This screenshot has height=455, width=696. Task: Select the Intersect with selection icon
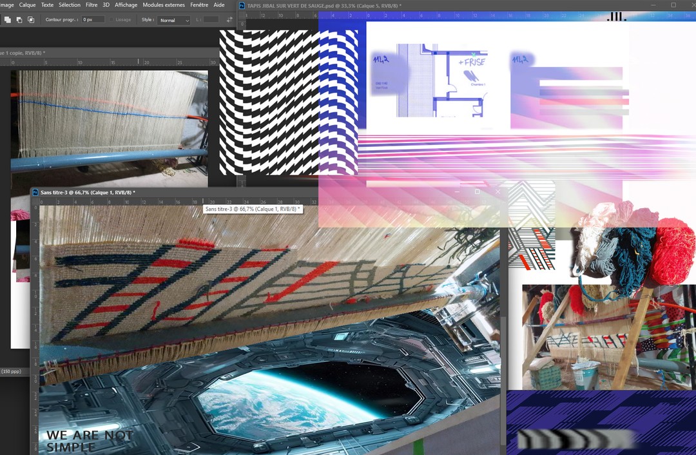click(30, 20)
